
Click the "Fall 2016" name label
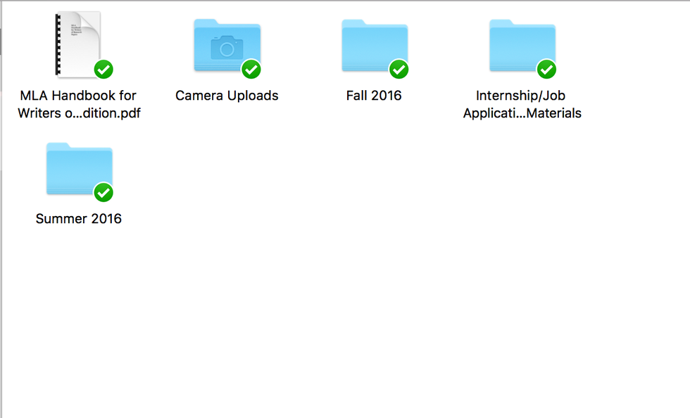pyautogui.click(x=374, y=96)
